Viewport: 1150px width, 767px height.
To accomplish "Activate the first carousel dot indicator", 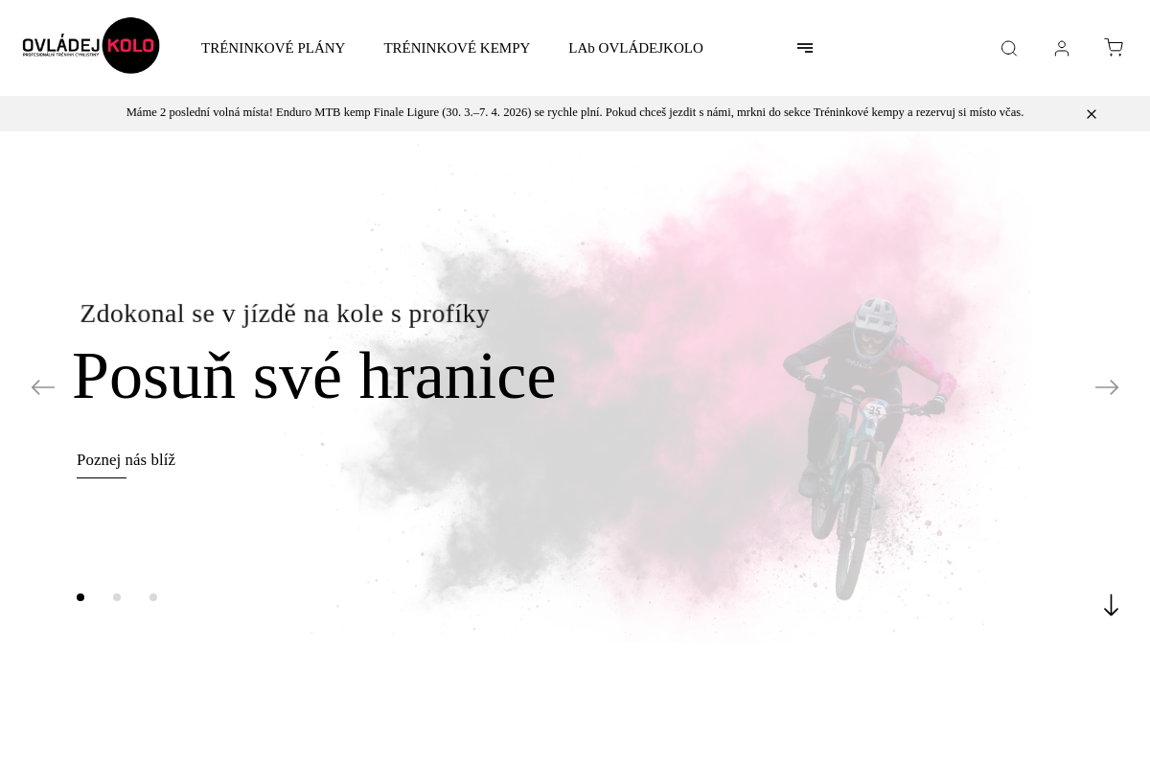I will pyautogui.click(x=80, y=596).
